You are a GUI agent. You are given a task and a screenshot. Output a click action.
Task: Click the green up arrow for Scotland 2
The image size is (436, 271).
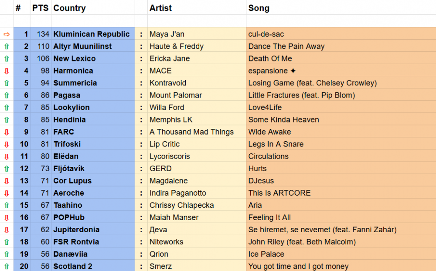7,266
